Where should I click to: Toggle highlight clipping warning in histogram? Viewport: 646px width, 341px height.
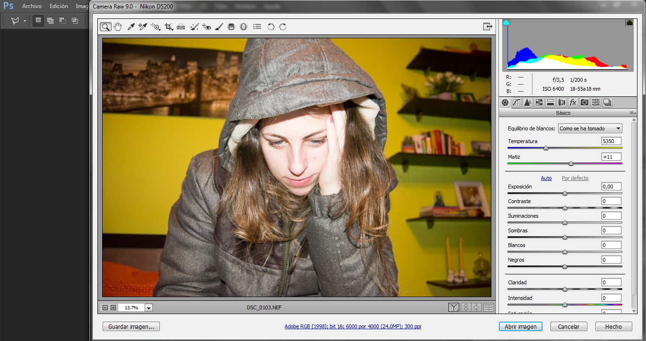(x=629, y=22)
